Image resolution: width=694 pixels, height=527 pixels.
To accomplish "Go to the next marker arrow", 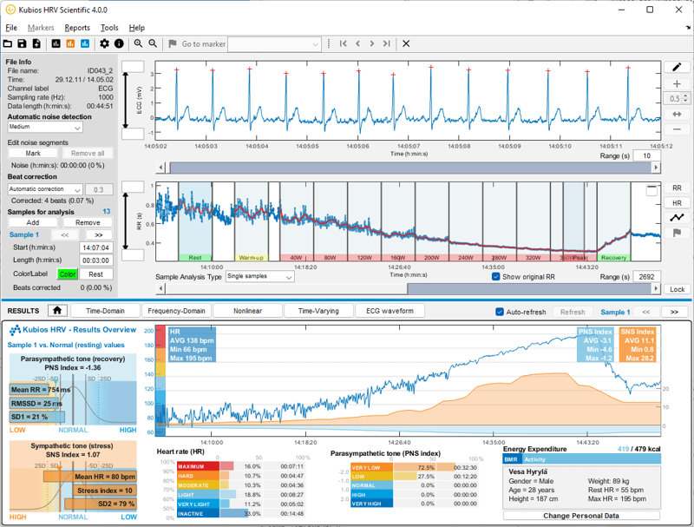I will coord(372,43).
